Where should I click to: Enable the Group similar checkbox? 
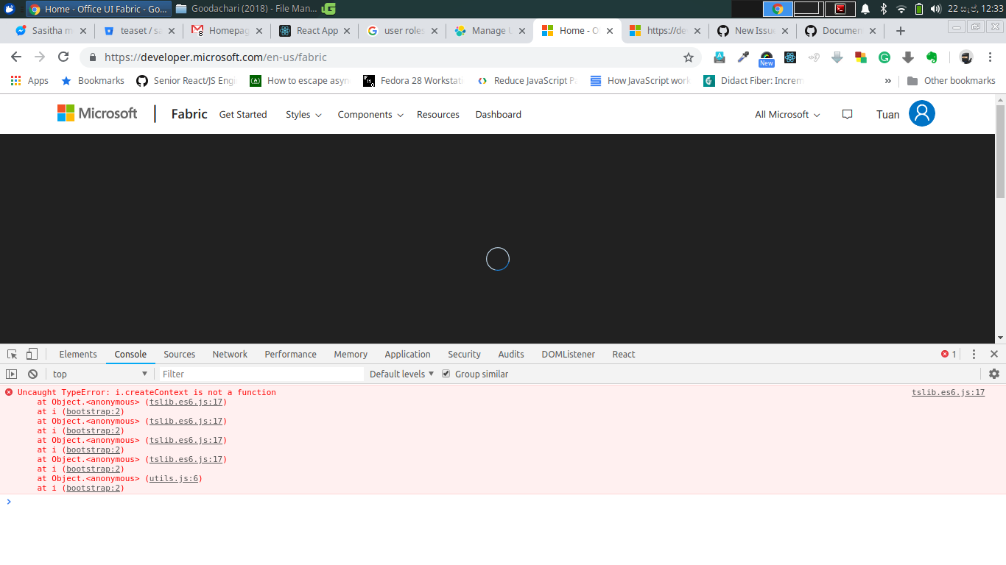click(x=446, y=374)
